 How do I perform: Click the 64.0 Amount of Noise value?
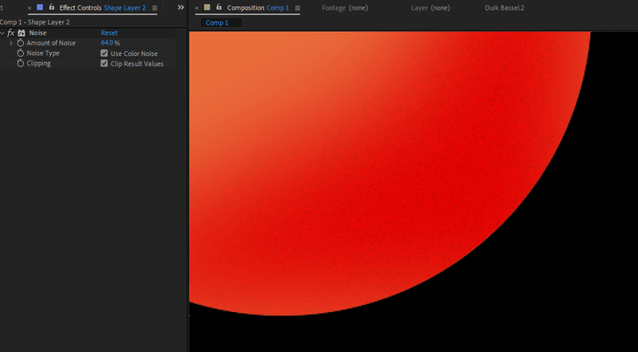107,43
